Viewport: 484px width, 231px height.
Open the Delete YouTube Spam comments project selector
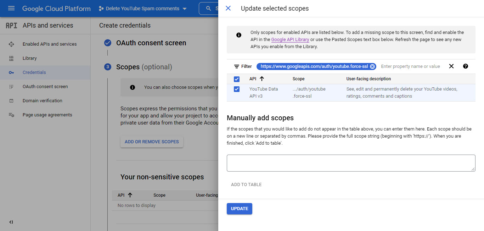143,8
